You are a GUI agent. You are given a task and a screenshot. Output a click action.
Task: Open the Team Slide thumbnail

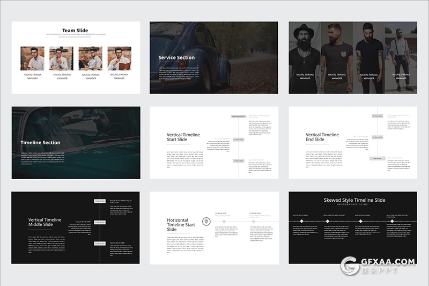coord(76,57)
